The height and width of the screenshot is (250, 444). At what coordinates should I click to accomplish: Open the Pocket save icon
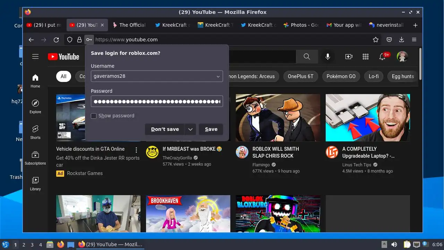coord(389,40)
